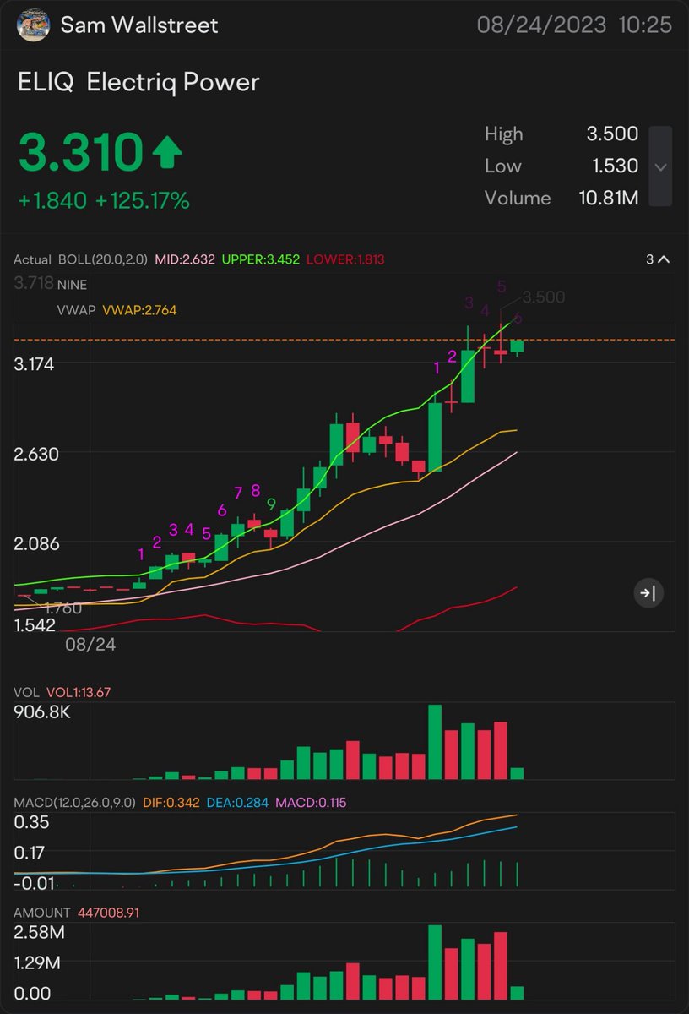Screen dimensions: 689x1014
Task: Open Sam Wallstreet profile avatar
Action: tap(33, 25)
